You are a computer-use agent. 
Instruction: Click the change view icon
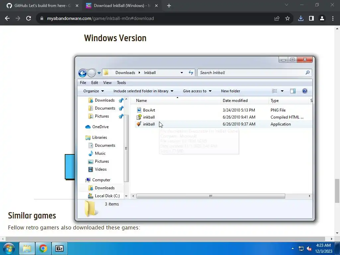tap(275, 91)
